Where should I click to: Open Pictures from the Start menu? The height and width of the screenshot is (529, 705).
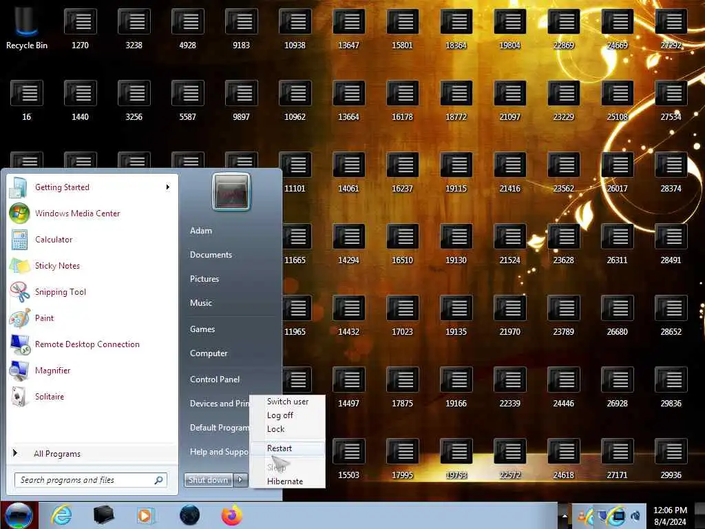pos(204,279)
